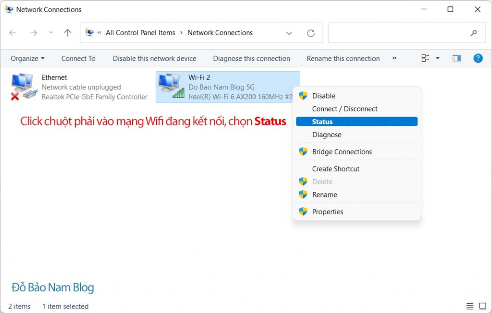Switch to large icons view in status bar
492x313 pixels.
click(482, 306)
